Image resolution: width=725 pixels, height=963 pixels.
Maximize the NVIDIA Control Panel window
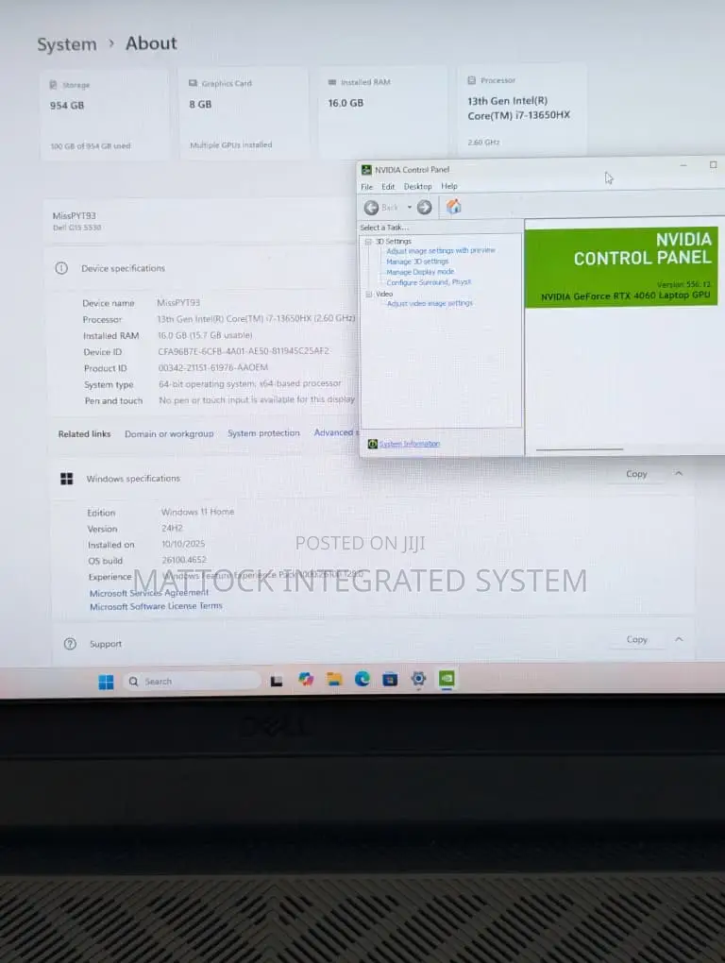tap(714, 164)
